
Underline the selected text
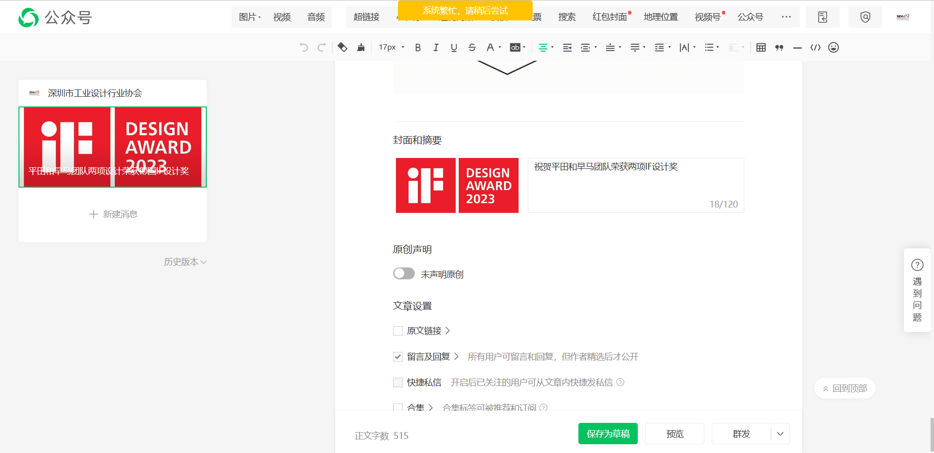[454, 47]
